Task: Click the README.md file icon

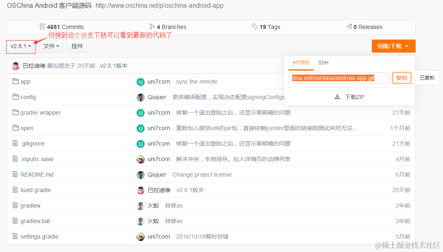Action: [x=15, y=175]
